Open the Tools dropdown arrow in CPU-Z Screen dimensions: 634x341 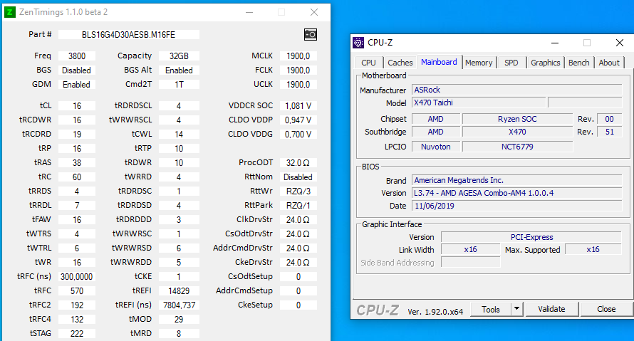516,309
